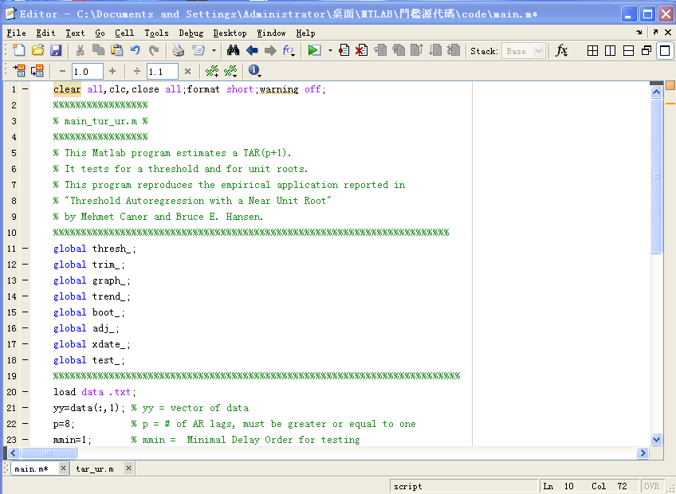
Task: Toggle the OVR overwrite mode indicator
Action: click(652, 486)
